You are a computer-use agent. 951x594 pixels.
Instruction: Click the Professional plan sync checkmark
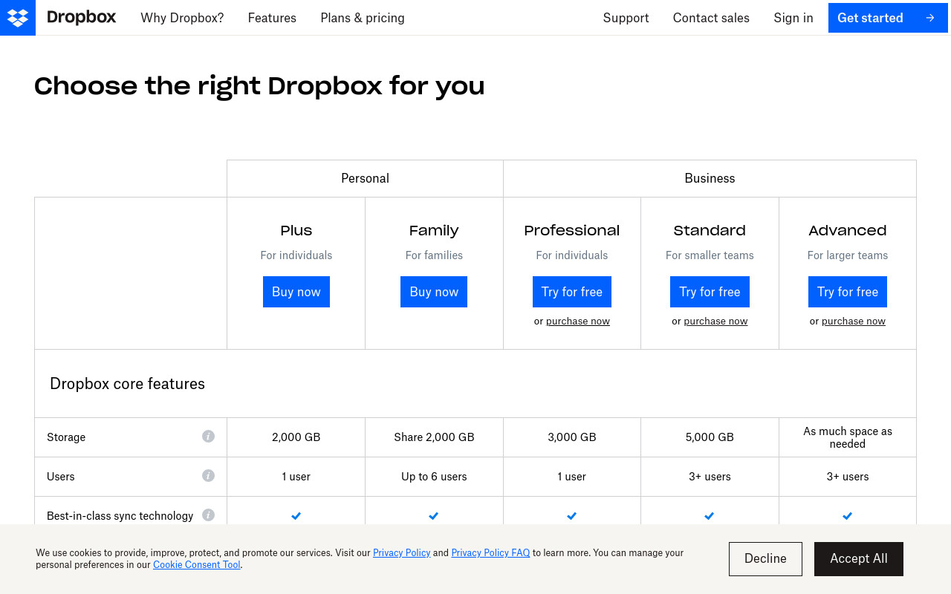[x=571, y=515]
